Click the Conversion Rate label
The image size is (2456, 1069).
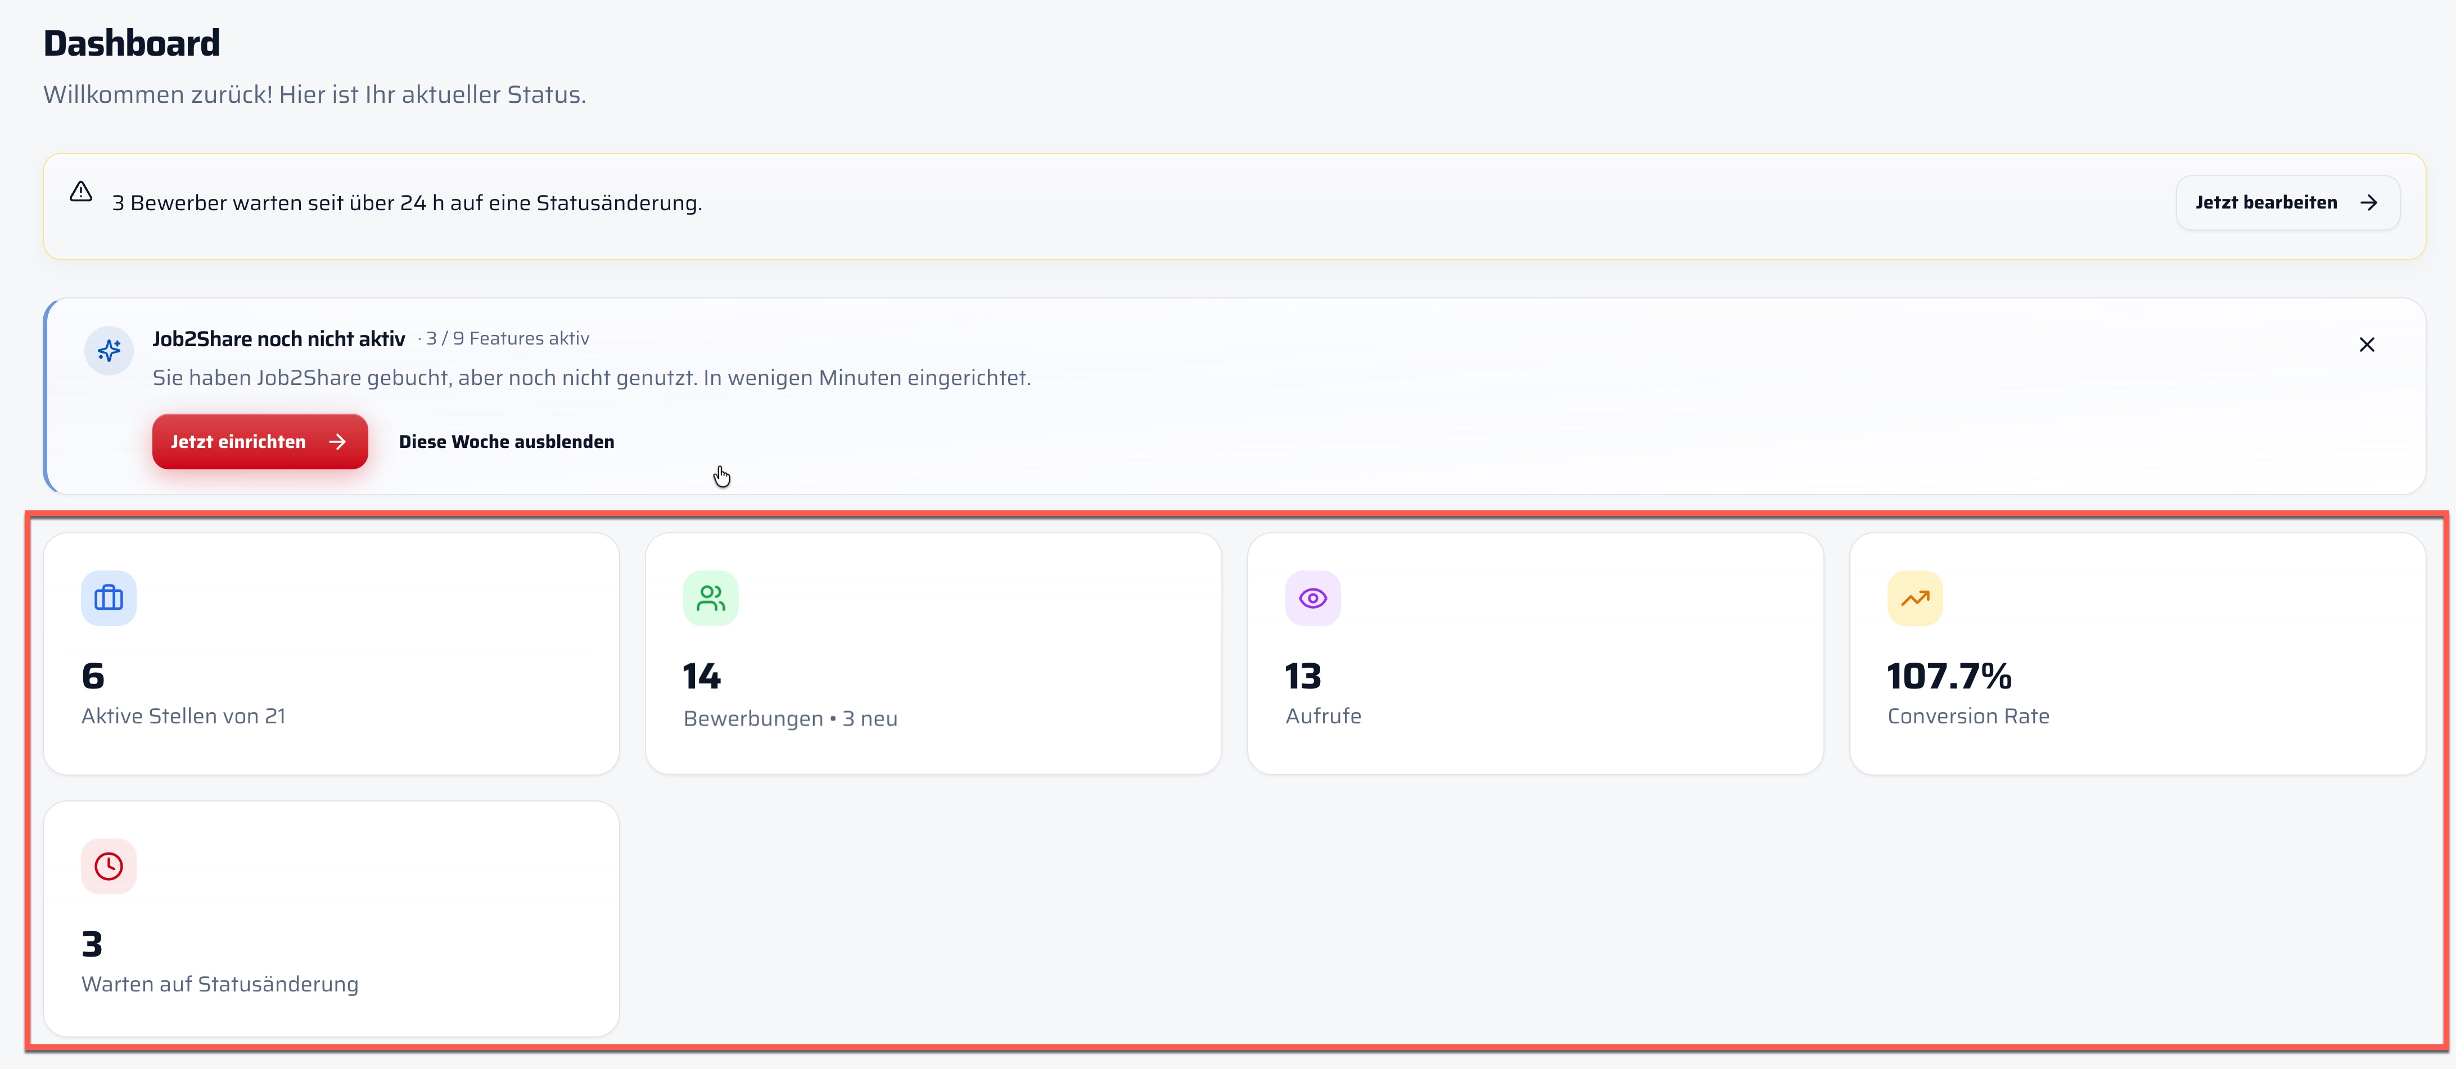tap(1968, 715)
